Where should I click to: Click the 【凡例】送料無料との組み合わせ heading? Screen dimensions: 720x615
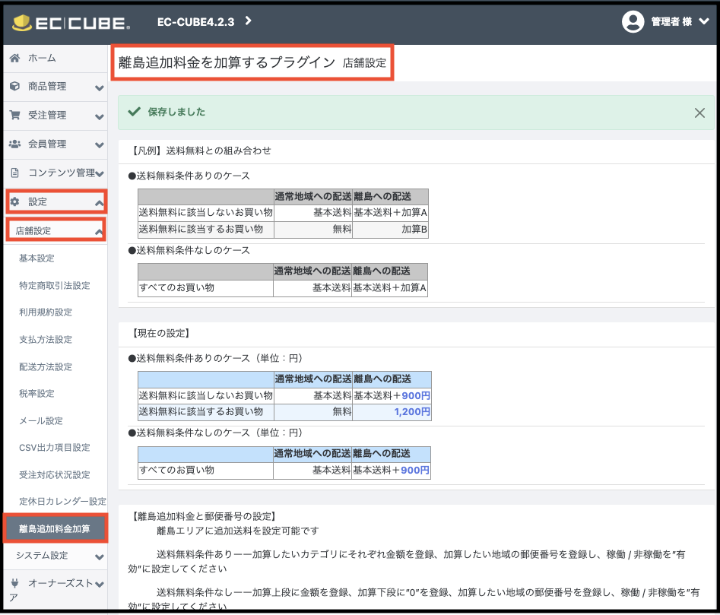pyautogui.click(x=200, y=151)
